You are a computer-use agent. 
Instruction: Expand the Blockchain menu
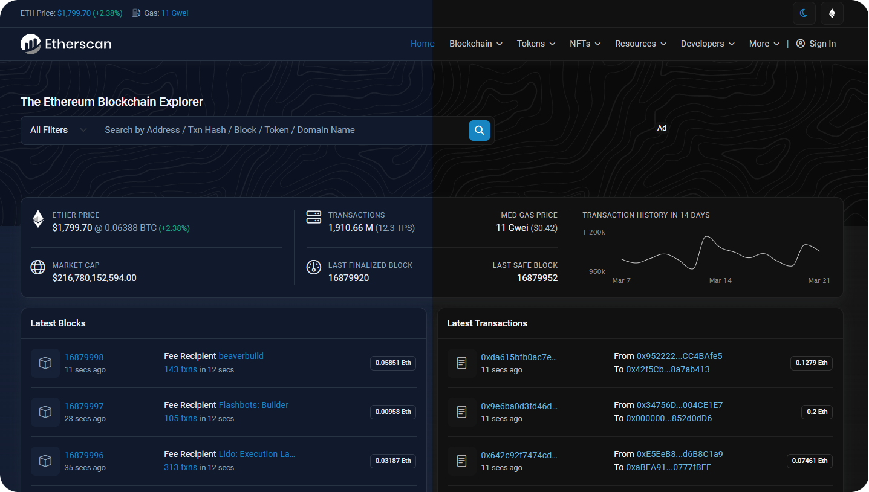[x=475, y=44]
